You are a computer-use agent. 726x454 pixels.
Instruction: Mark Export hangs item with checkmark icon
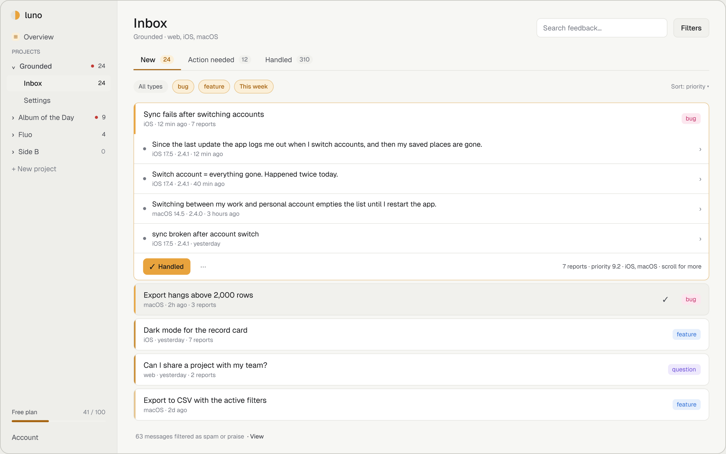[665, 299]
